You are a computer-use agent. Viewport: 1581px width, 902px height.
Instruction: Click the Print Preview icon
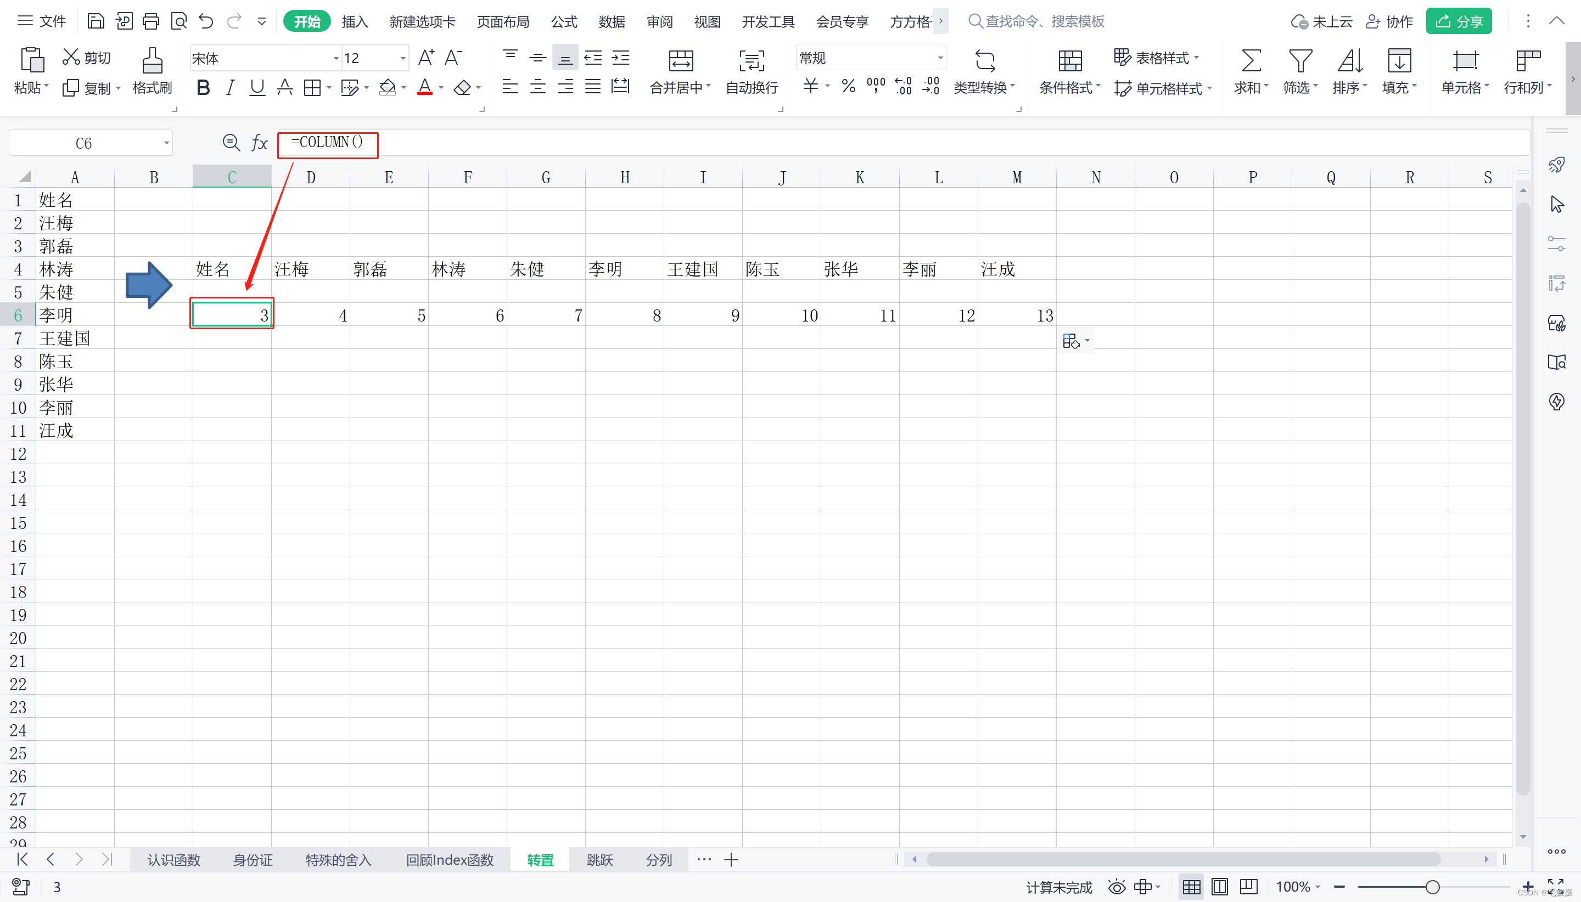coord(178,22)
